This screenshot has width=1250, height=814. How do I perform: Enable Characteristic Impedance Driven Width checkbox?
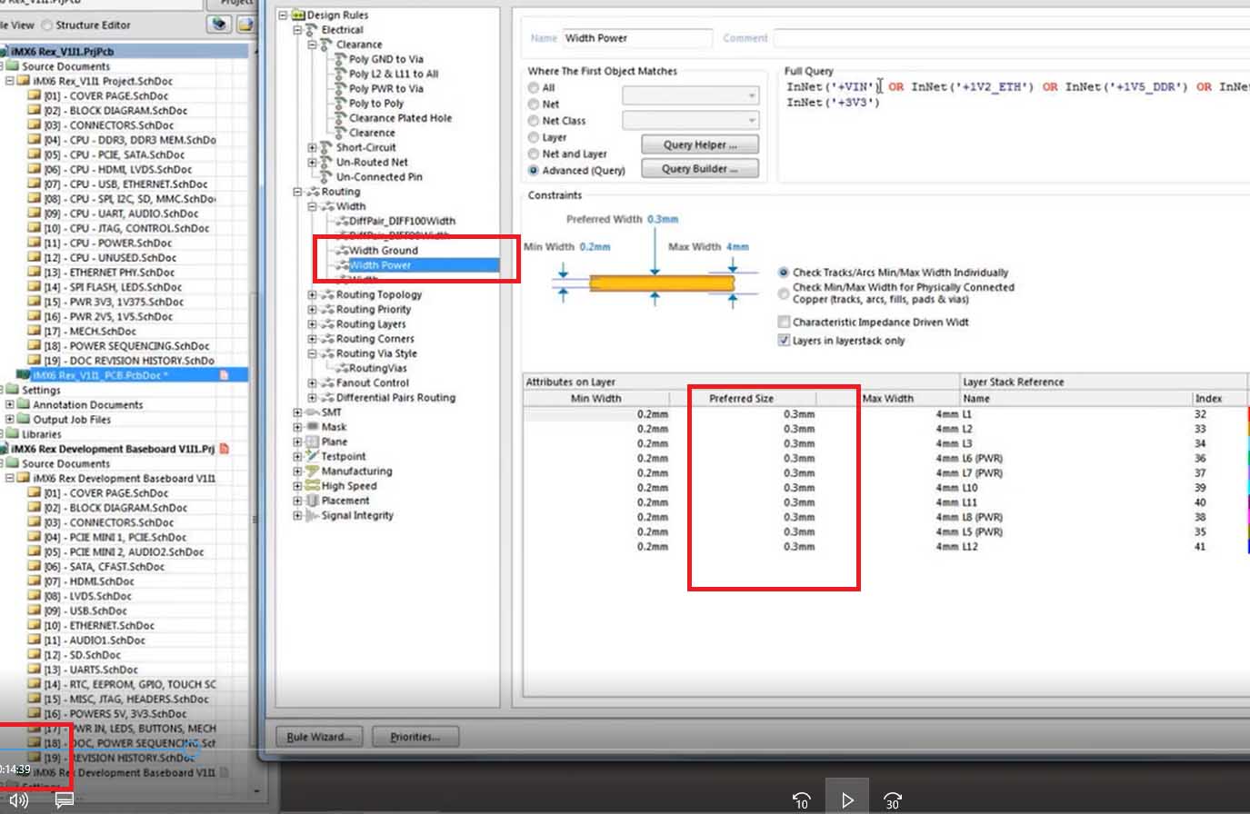(784, 322)
